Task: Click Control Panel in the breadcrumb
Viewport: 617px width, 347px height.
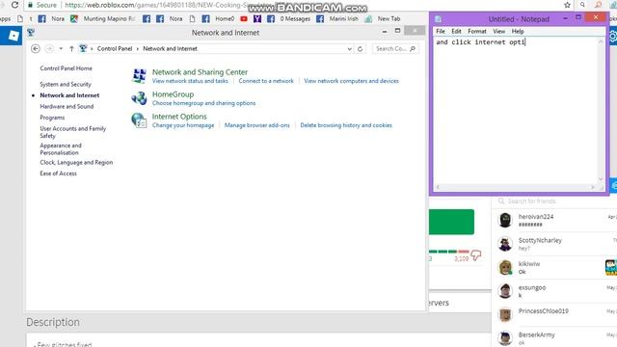Action: [x=115, y=49]
